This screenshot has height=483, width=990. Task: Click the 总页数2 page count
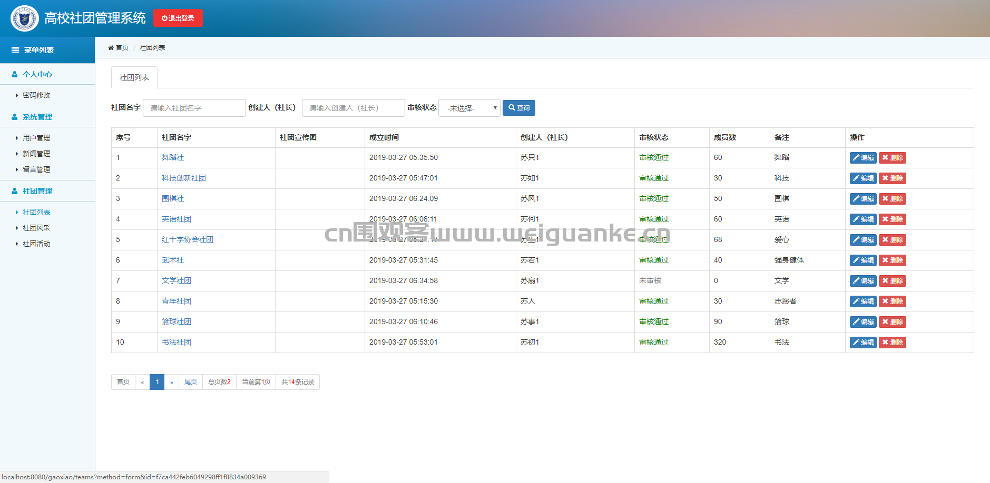tap(219, 382)
